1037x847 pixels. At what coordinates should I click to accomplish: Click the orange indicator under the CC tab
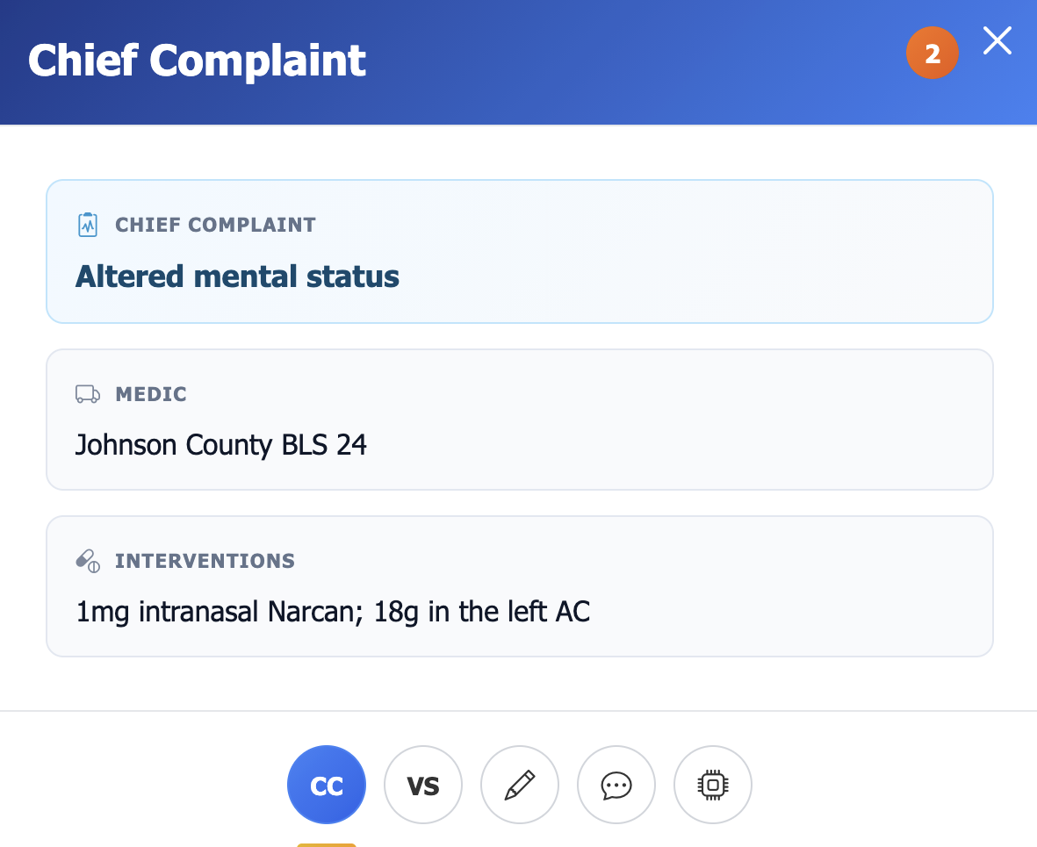326,845
